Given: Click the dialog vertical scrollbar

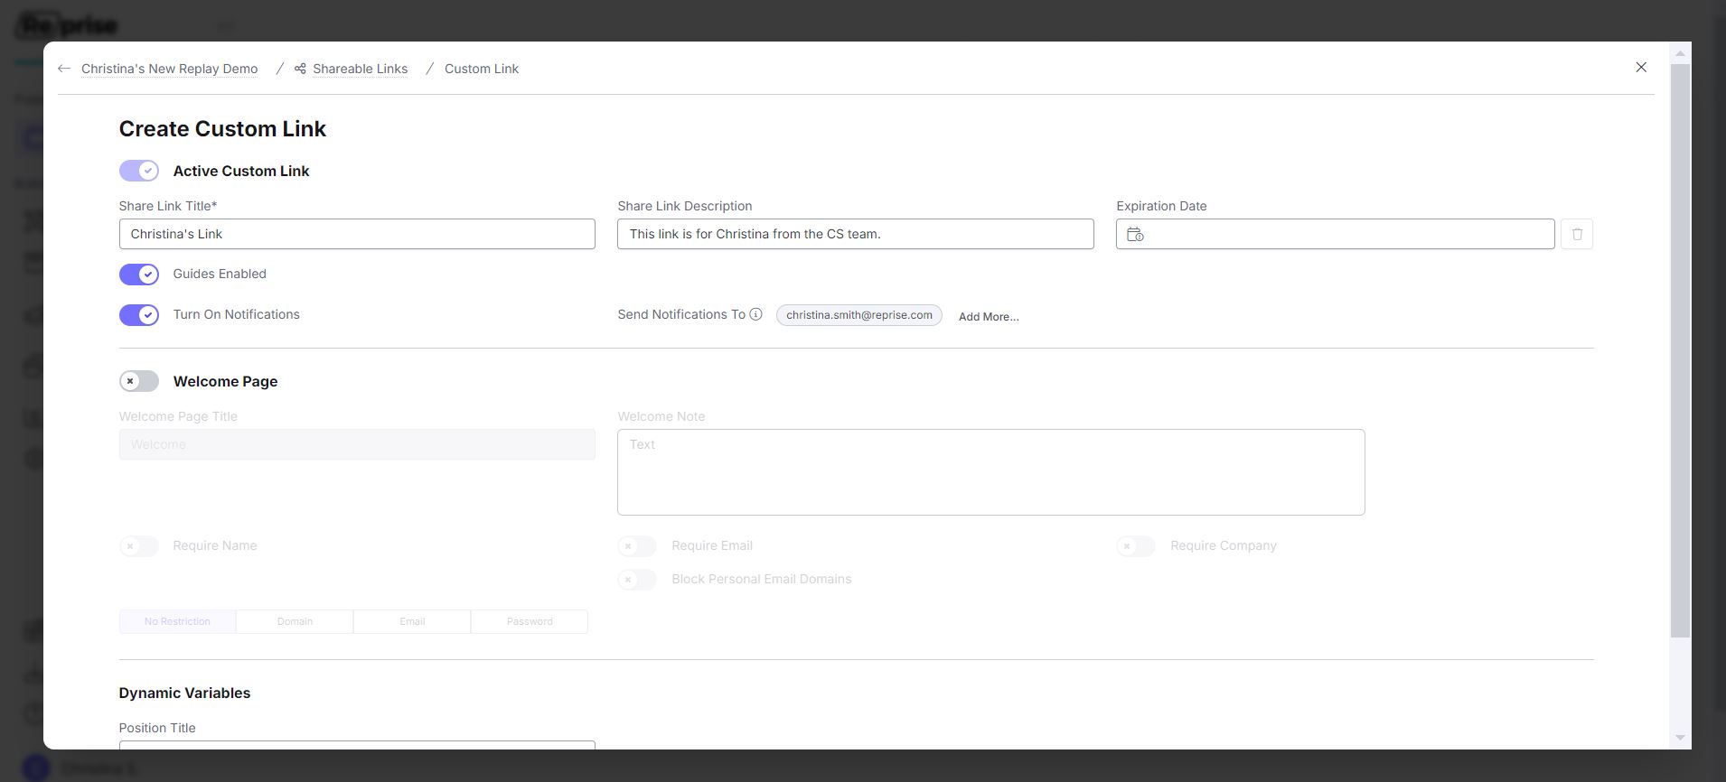Looking at the screenshot, I should (x=1680, y=350).
